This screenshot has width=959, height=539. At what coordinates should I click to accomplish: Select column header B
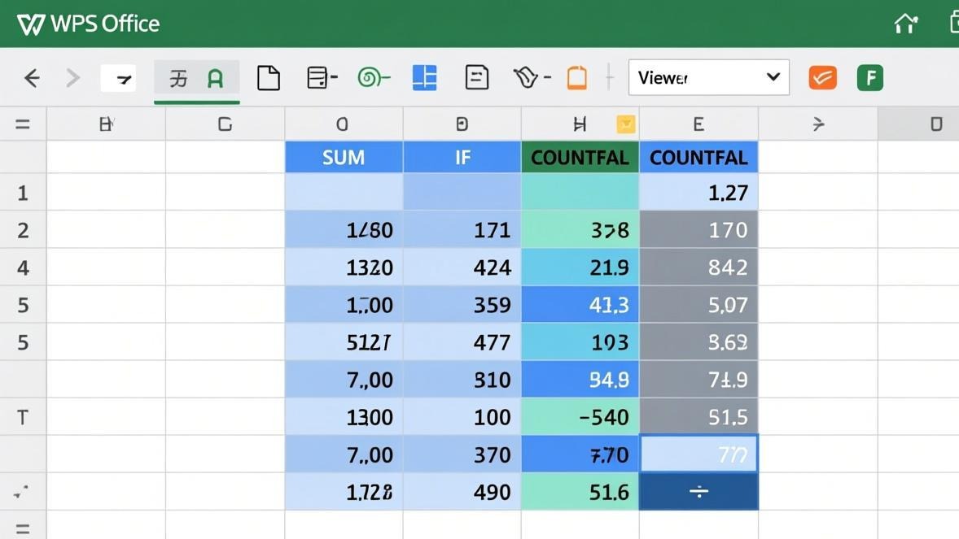(107, 124)
